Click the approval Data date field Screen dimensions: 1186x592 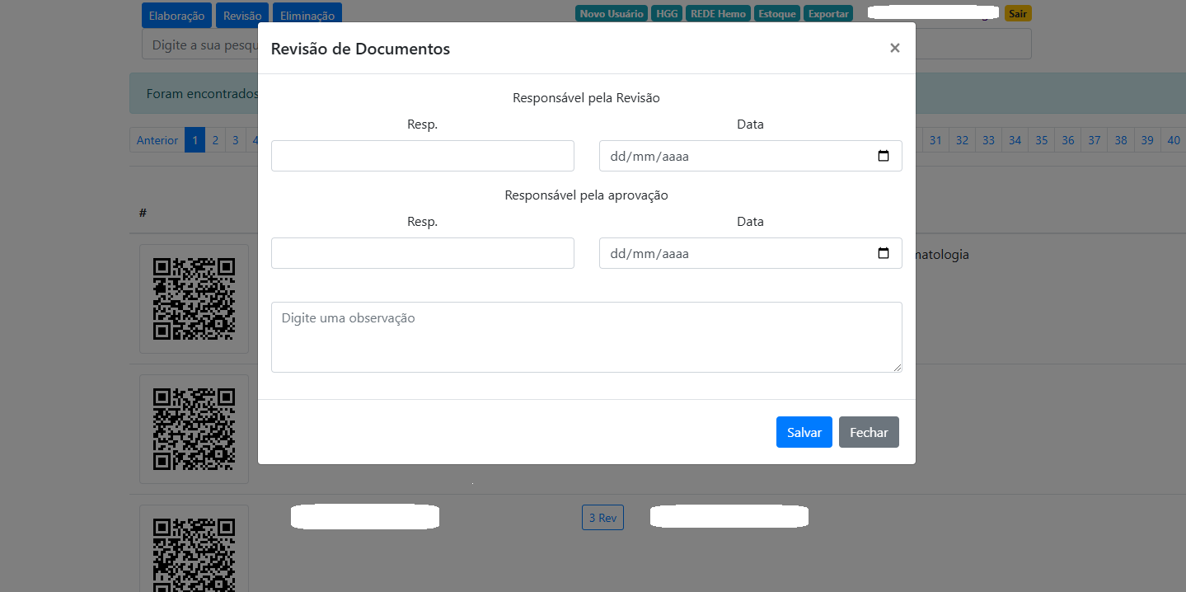(751, 253)
